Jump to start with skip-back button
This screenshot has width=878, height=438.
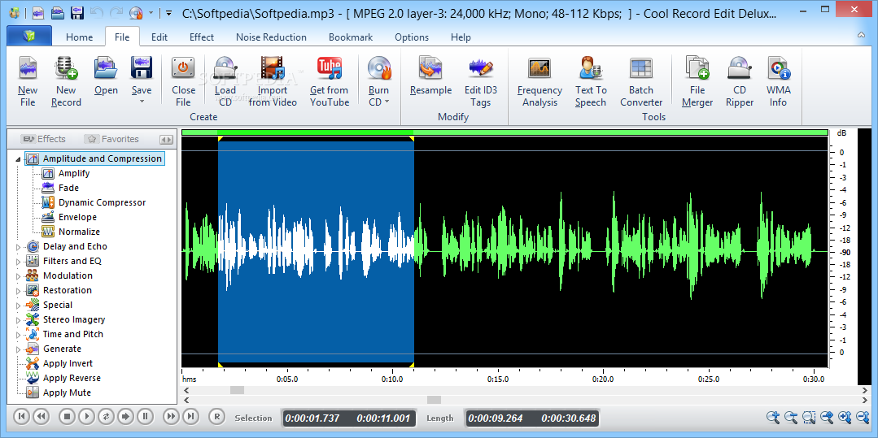pyautogui.click(x=21, y=416)
